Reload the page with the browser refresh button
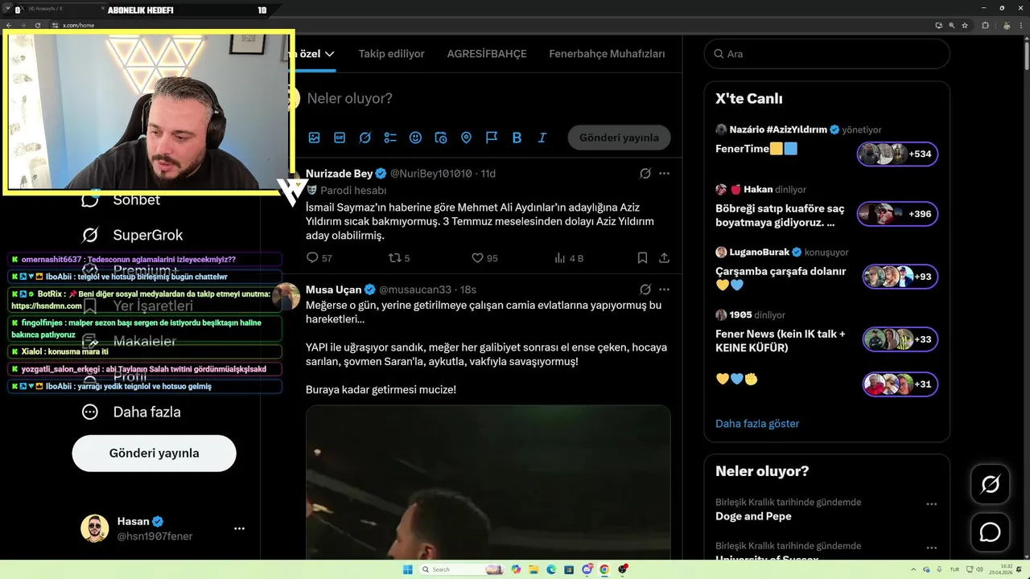This screenshot has height=579, width=1030. [x=39, y=25]
